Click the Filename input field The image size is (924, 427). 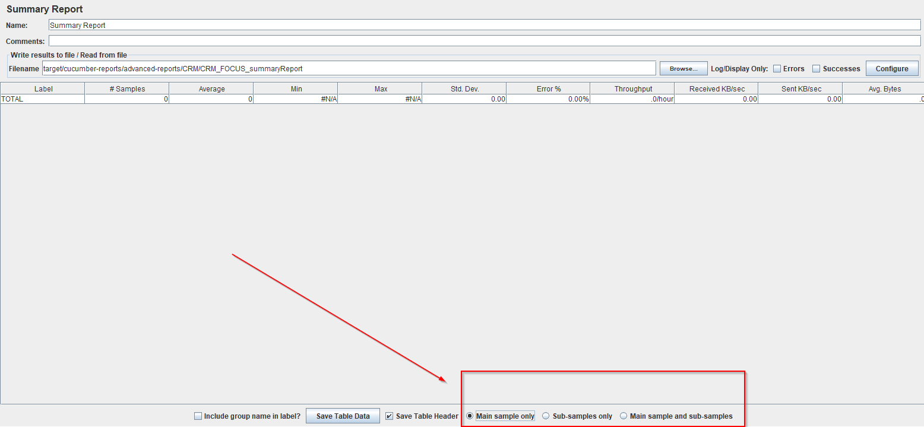point(349,68)
